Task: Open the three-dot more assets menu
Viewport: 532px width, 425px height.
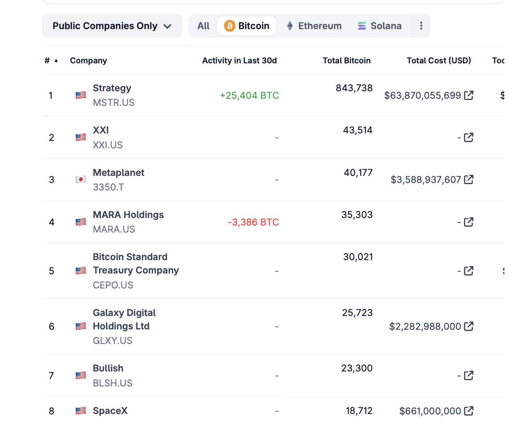Action: tap(421, 26)
